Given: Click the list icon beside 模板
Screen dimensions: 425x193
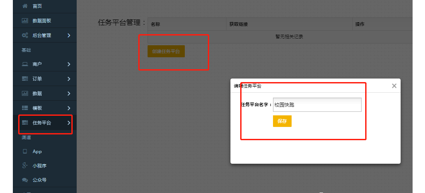Looking at the screenshot, I should pos(25,108).
